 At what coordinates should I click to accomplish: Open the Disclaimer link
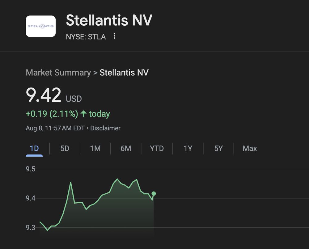click(105, 128)
